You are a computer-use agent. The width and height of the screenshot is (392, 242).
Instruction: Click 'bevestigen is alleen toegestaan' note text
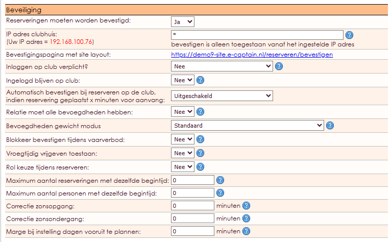pyautogui.click(x=263, y=44)
